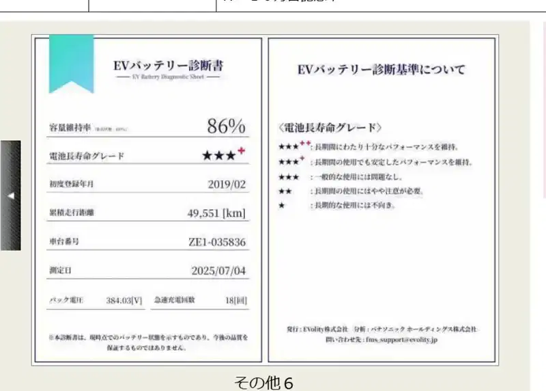Image resolution: width=546 pixels, height=391 pixels.
Task: Click the 2019/02 first registration date
Action: [227, 184]
